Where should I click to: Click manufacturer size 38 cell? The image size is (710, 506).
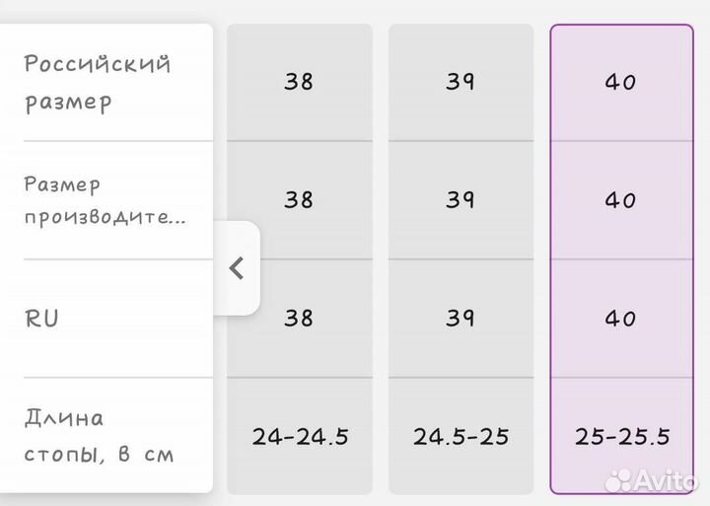point(299,200)
